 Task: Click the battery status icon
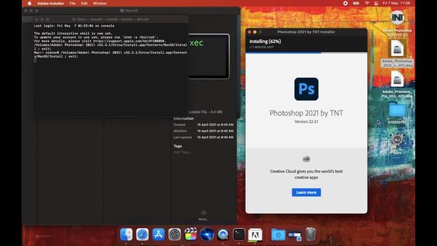click(x=356, y=3)
